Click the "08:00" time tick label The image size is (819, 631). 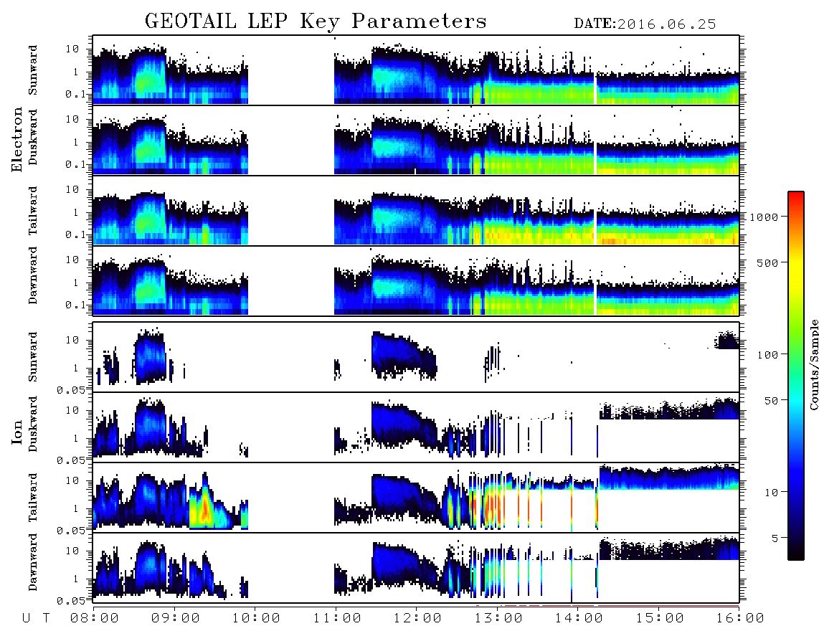click(95, 618)
